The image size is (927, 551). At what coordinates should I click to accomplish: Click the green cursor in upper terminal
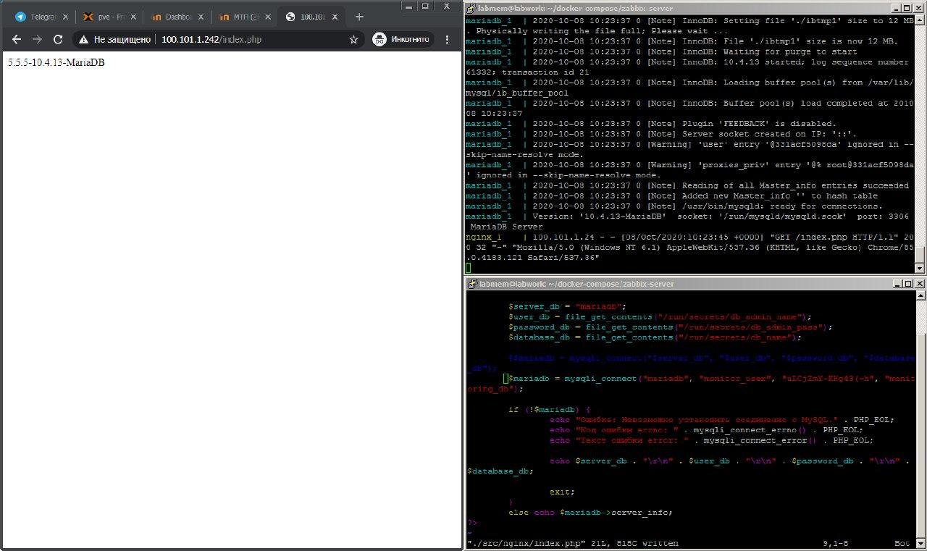click(x=469, y=268)
